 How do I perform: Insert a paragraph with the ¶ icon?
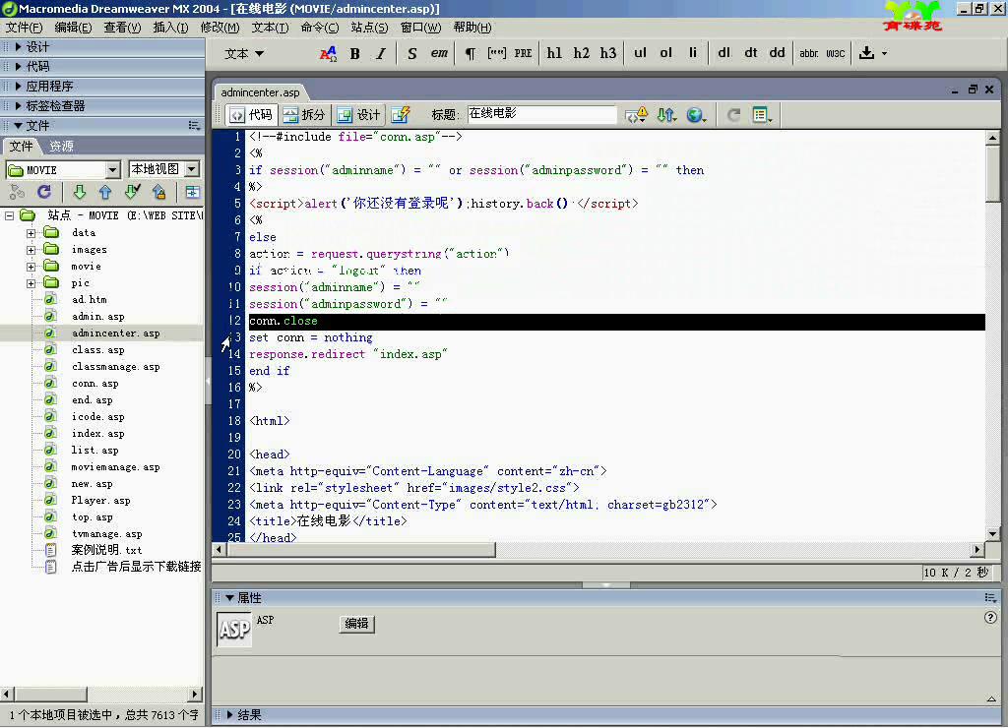(x=470, y=54)
